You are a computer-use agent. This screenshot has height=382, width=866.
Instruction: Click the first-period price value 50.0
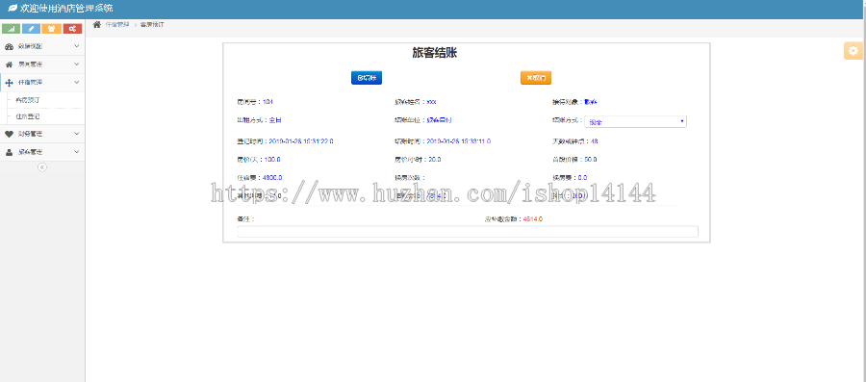coord(591,160)
